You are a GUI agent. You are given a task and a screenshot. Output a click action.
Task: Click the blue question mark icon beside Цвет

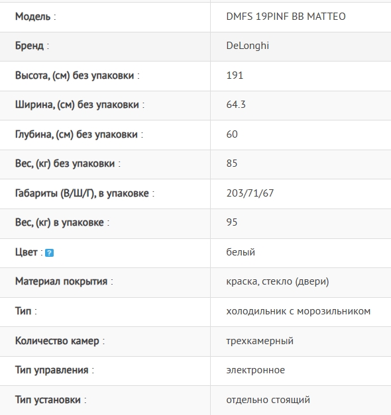49,253
